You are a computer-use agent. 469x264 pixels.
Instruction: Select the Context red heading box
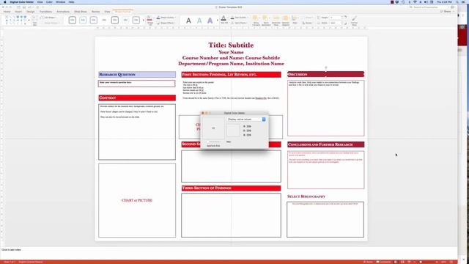click(137, 98)
